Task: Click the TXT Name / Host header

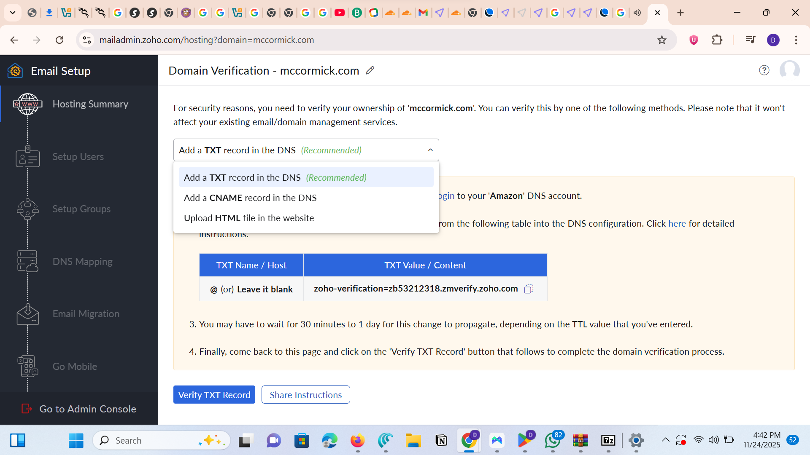Action: pos(251,265)
